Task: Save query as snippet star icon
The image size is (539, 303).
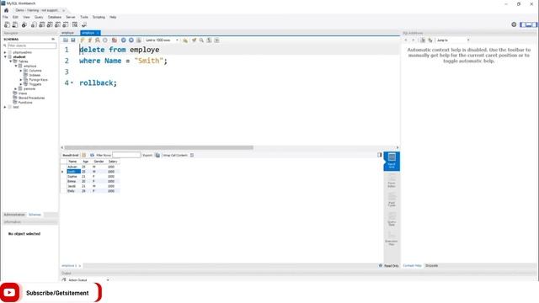Action: click(185, 40)
